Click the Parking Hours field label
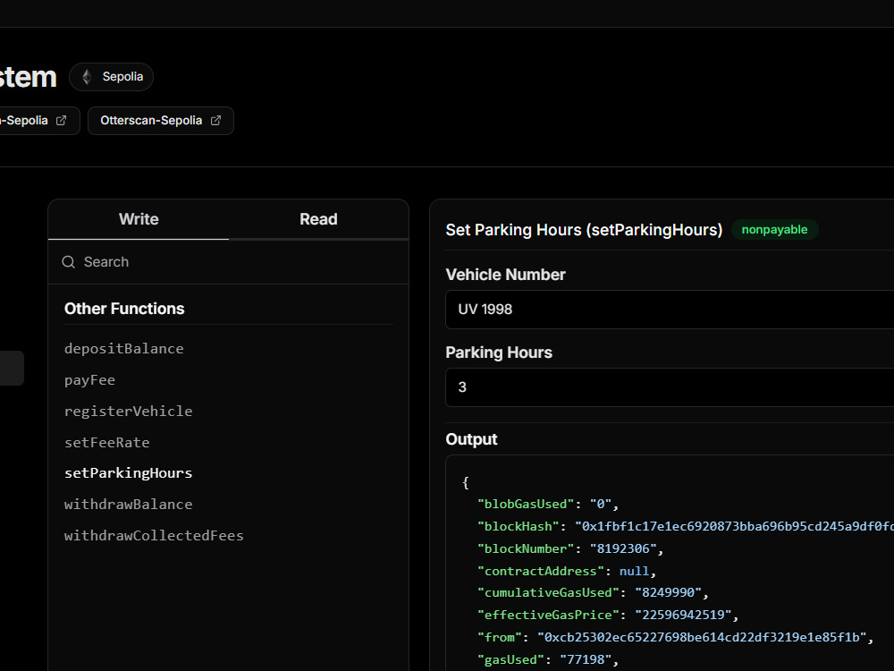 (x=499, y=352)
